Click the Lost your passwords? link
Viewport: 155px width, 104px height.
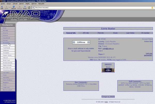point(148,54)
